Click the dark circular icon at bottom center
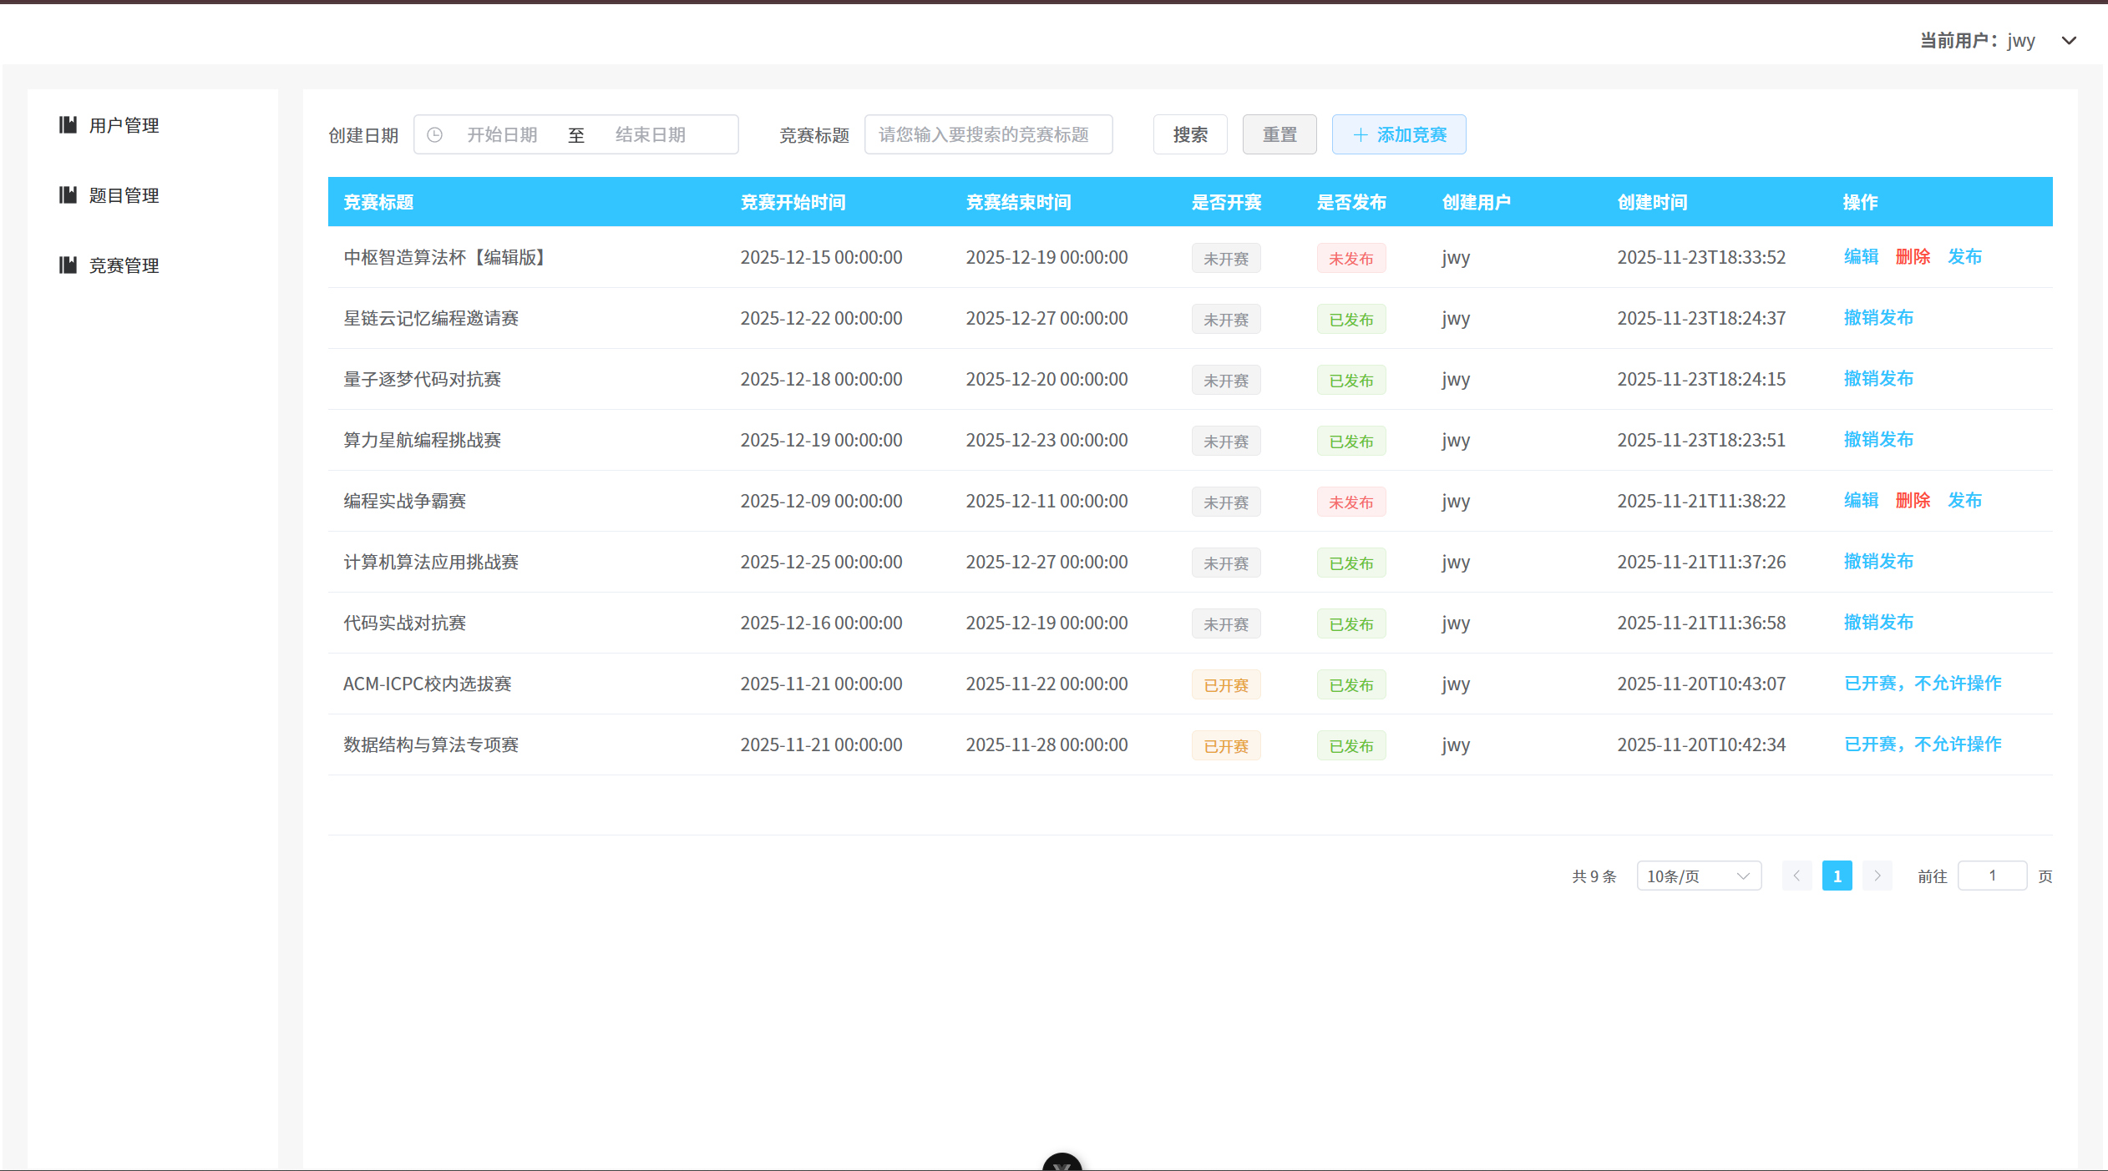This screenshot has width=2108, height=1171. coord(1062,1163)
